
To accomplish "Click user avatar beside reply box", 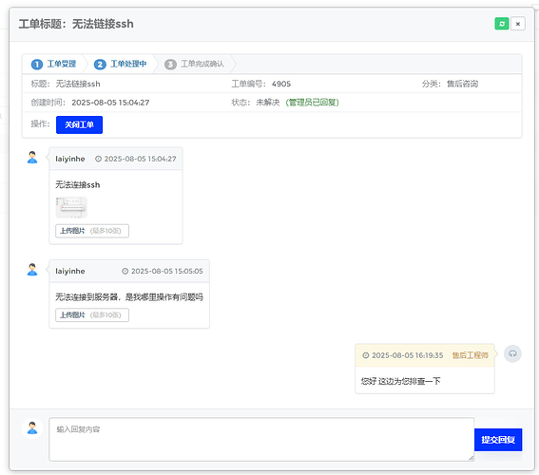I will pos(32,427).
